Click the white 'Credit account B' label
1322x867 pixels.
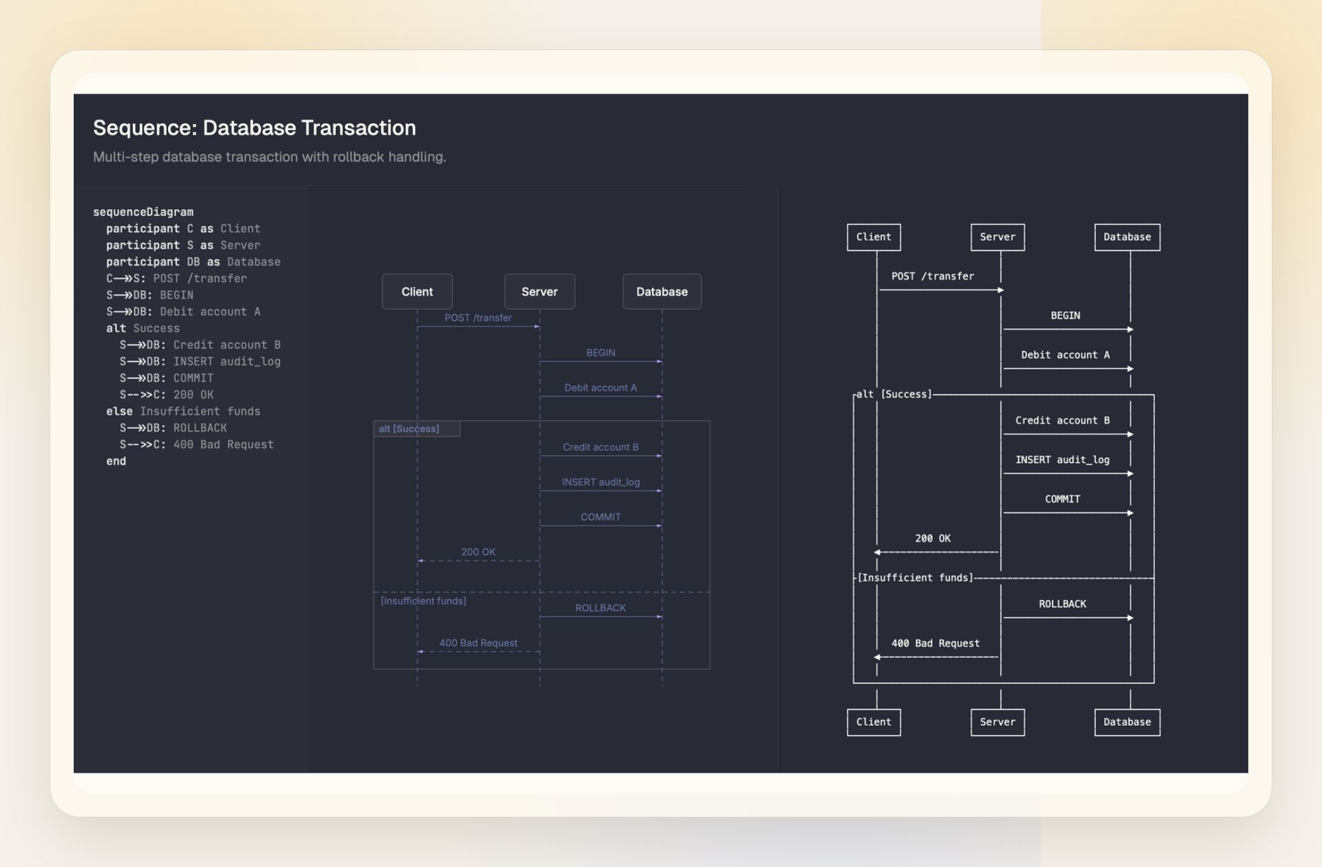[x=1062, y=420]
